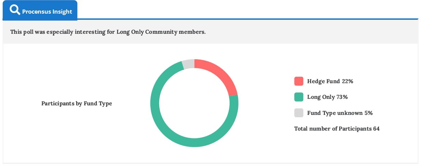422x166 pixels.
Task: Toggle the gray Fund Type unknown swatch
Action: coord(299,113)
